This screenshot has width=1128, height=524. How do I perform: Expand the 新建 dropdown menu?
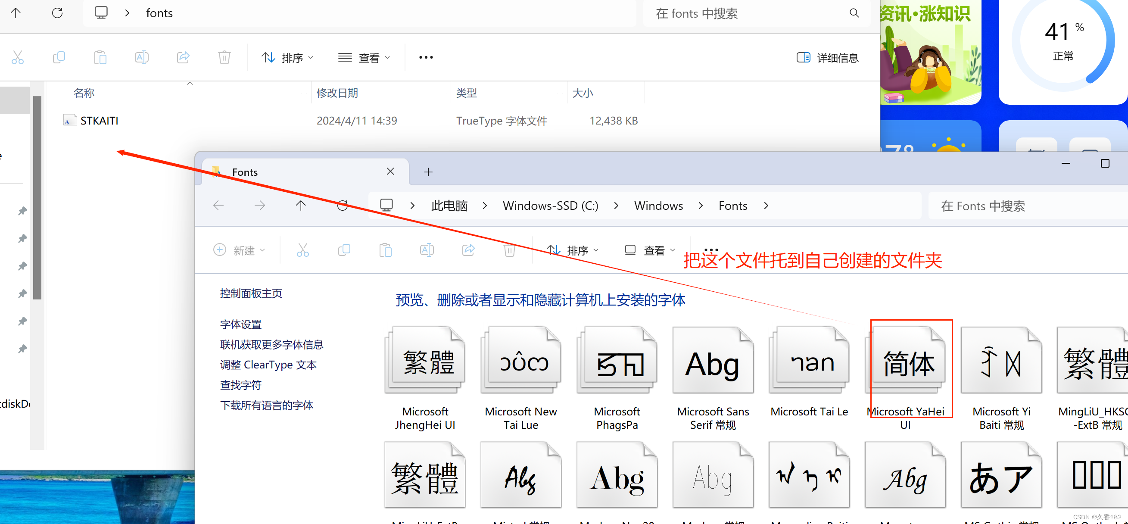tap(240, 250)
